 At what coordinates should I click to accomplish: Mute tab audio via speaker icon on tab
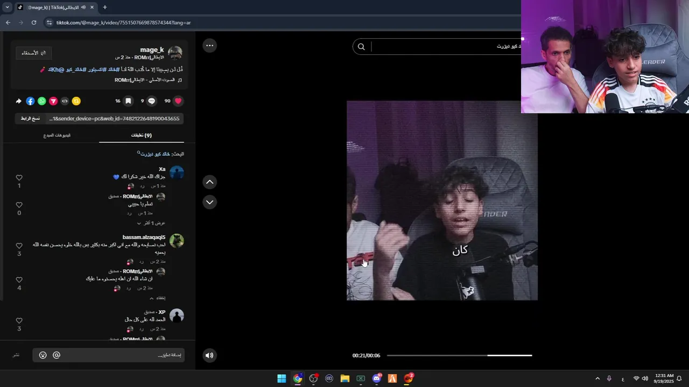(83, 8)
